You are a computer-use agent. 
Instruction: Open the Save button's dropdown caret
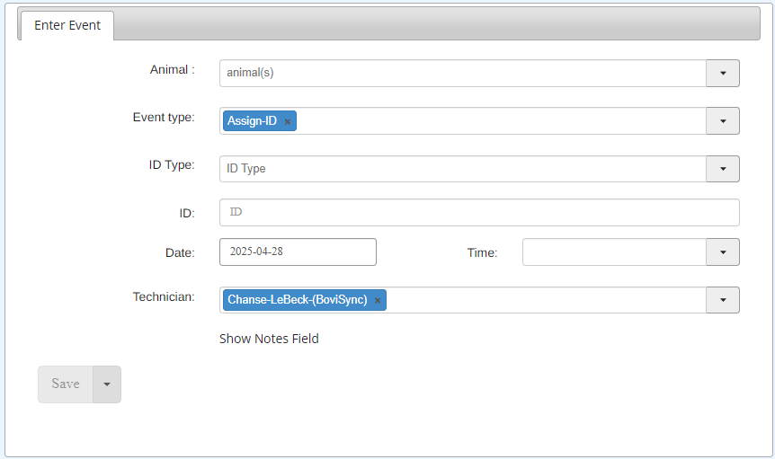tap(107, 384)
